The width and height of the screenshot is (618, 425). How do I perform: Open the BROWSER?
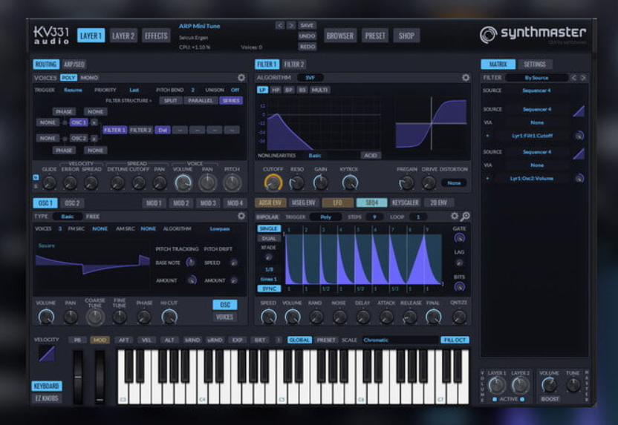click(340, 36)
